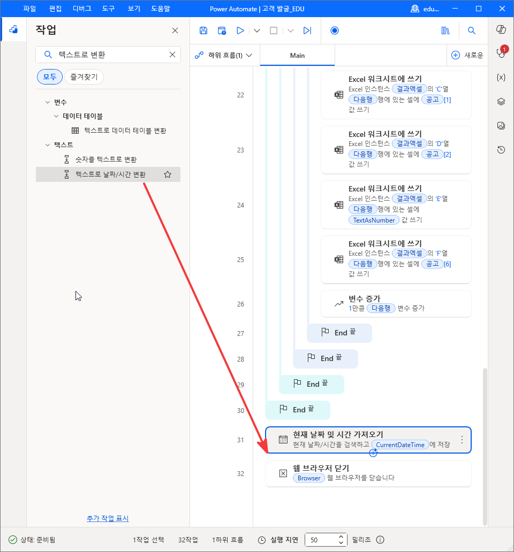Open the Images panel icon
Image resolution: width=514 pixels, height=552 pixels.
(x=501, y=125)
